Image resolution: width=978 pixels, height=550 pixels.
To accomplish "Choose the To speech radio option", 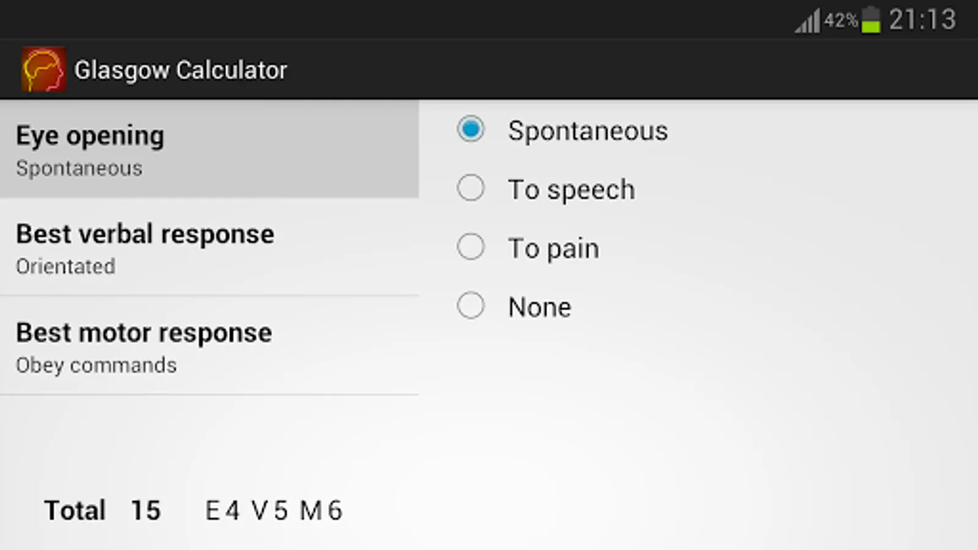I will tap(471, 188).
